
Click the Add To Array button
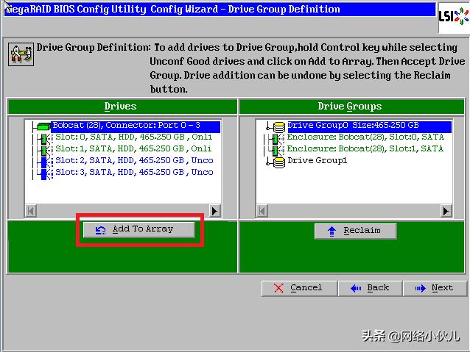coord(139,229)
